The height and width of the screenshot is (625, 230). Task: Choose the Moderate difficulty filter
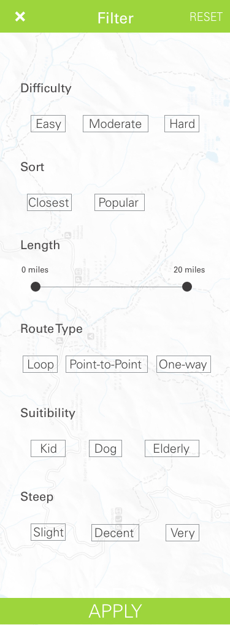tap(115, 124)
